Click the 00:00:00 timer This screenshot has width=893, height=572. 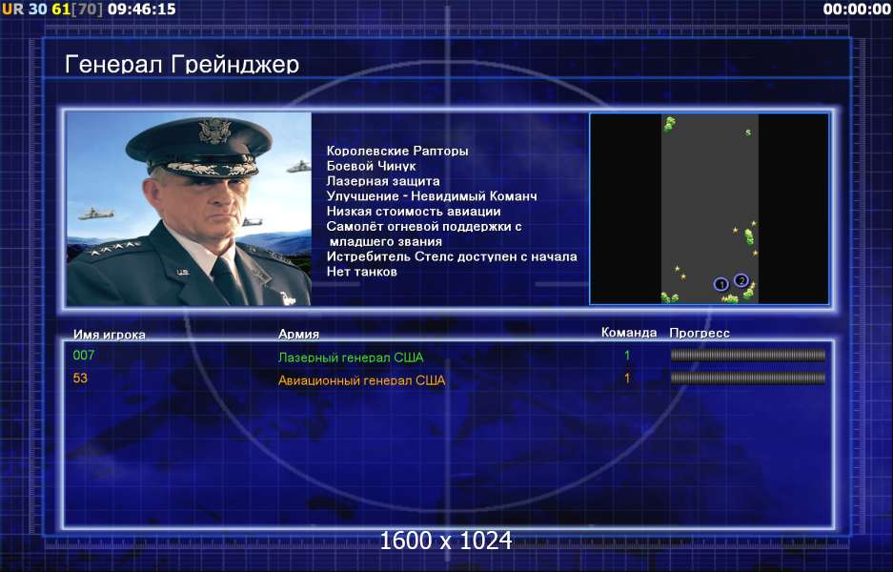857,10
